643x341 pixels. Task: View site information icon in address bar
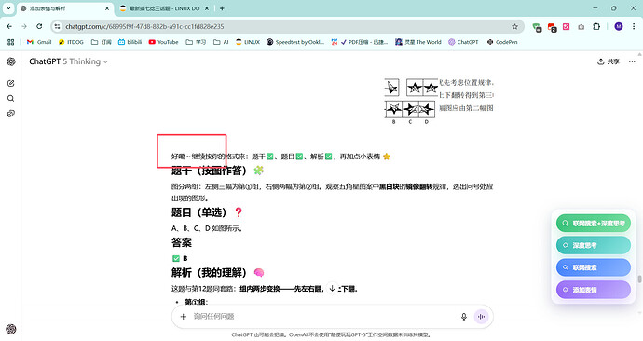[x=58, y=26]
